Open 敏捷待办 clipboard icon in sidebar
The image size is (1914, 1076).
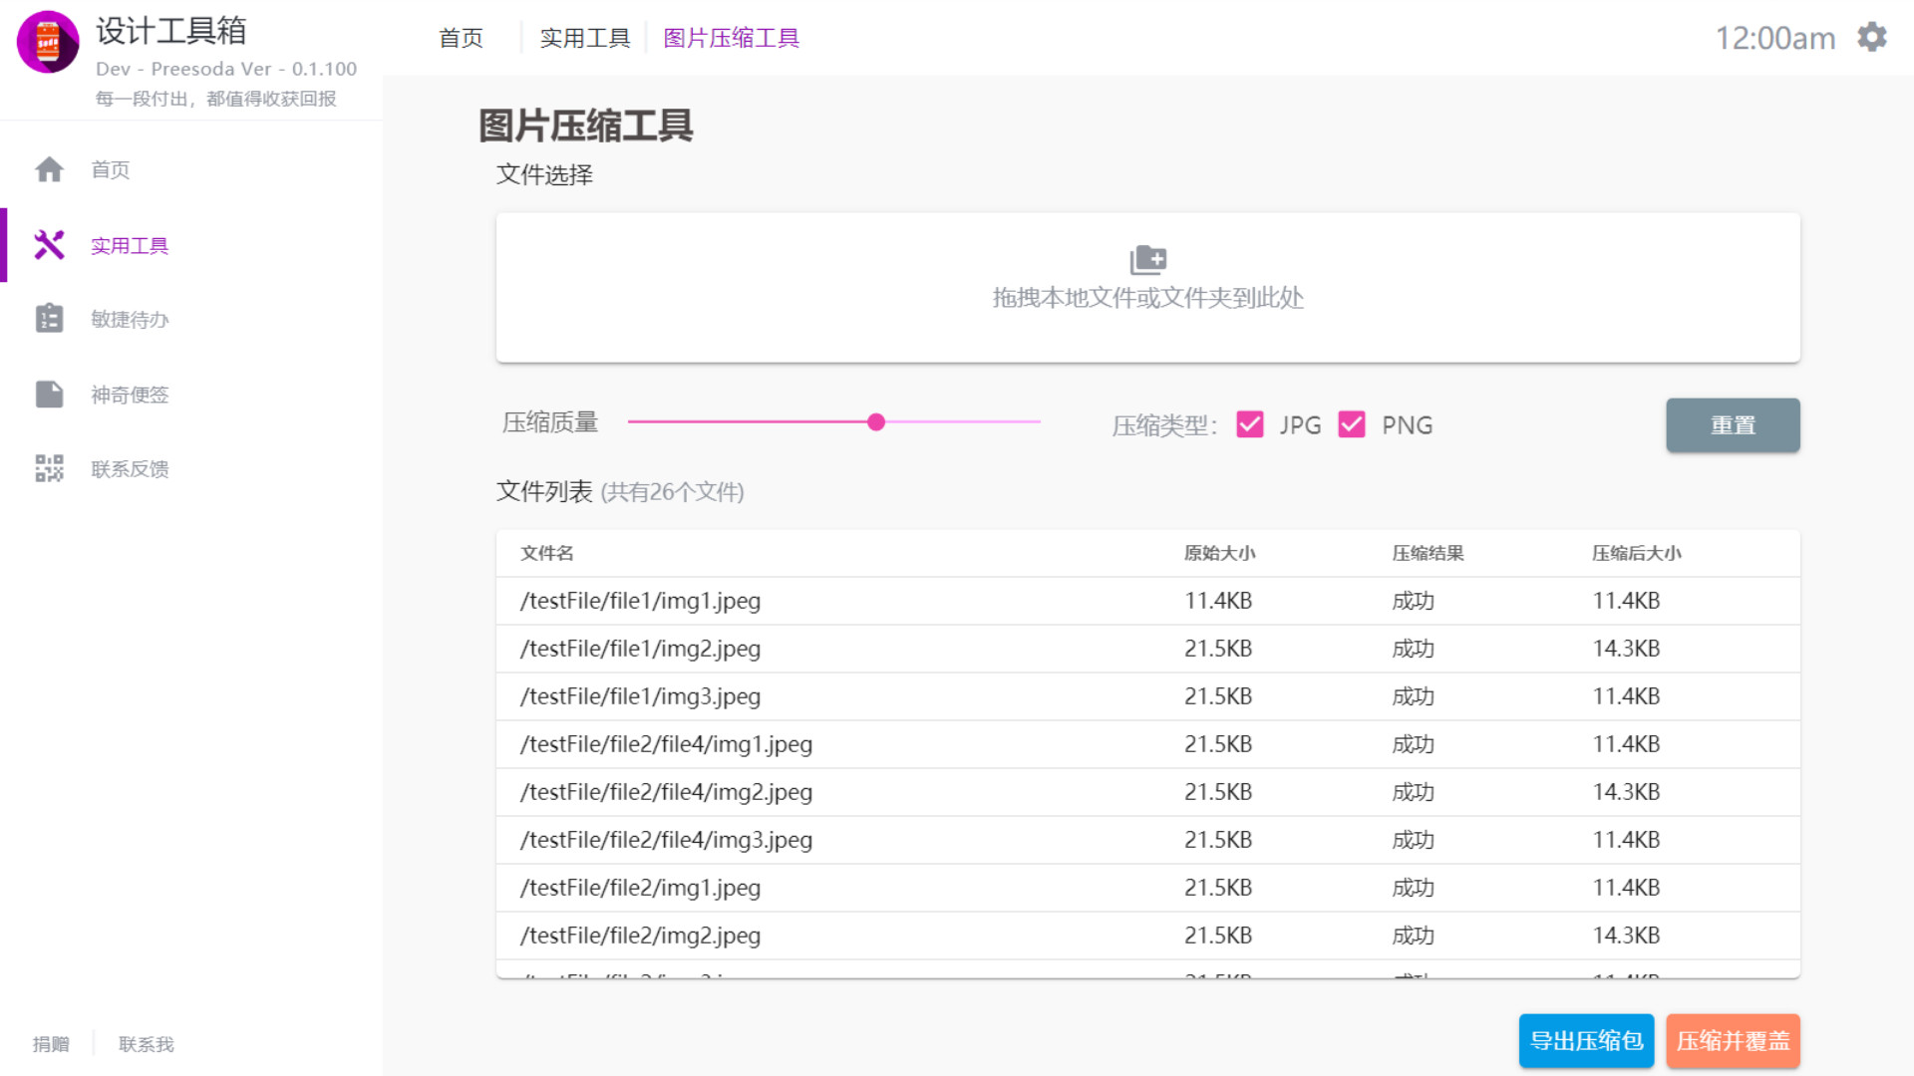48,319
